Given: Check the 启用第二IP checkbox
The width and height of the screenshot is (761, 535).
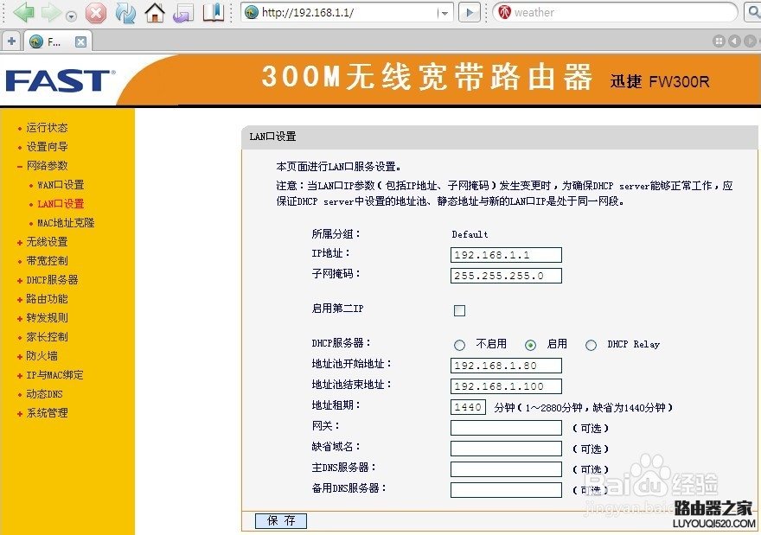Looking at the screenshot, I should click(x=459, y=310).
